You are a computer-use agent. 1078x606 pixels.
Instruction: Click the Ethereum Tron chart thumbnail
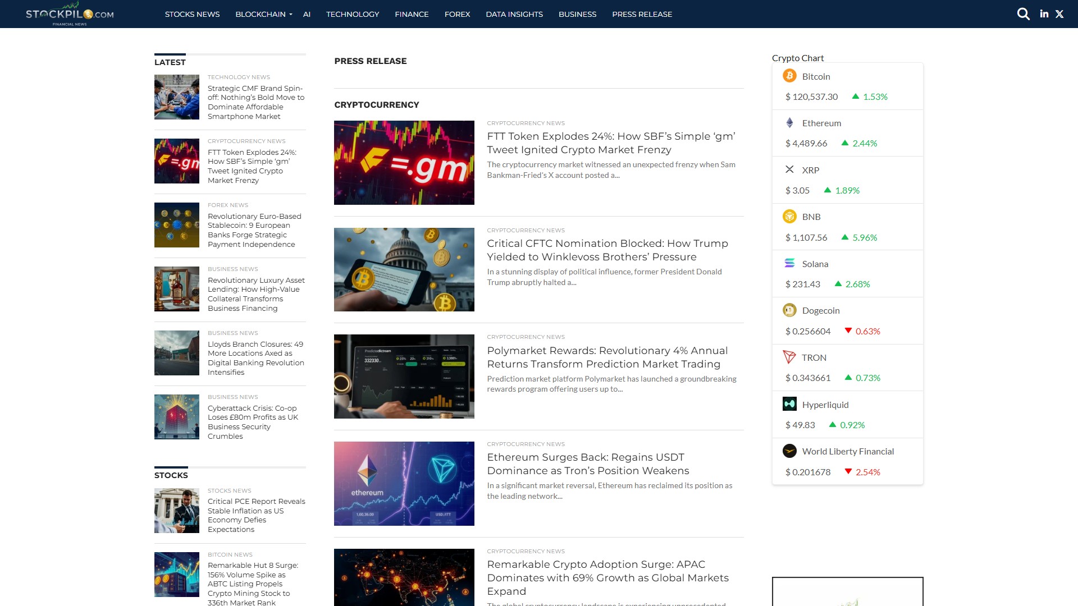point(404,484)
